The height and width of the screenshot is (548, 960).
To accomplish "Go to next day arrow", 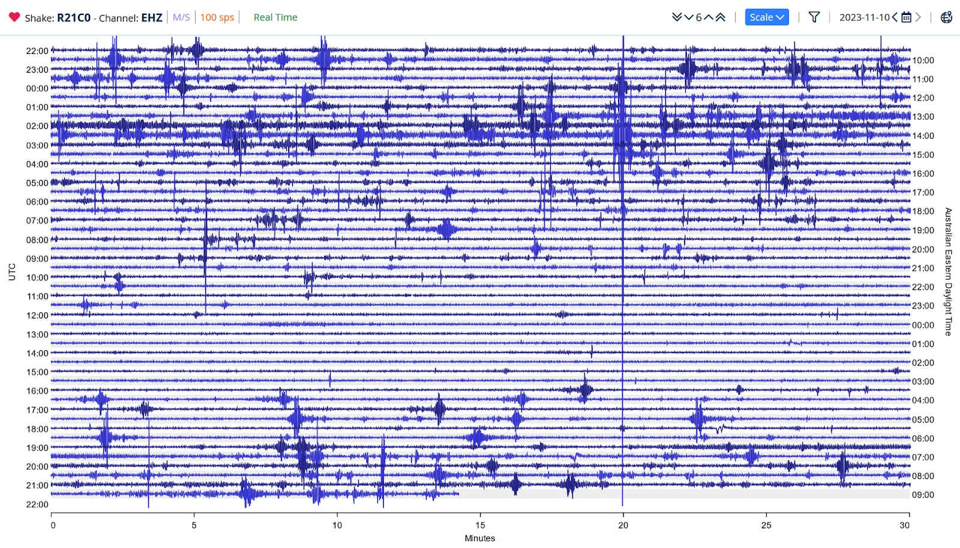I will (918, 17).
